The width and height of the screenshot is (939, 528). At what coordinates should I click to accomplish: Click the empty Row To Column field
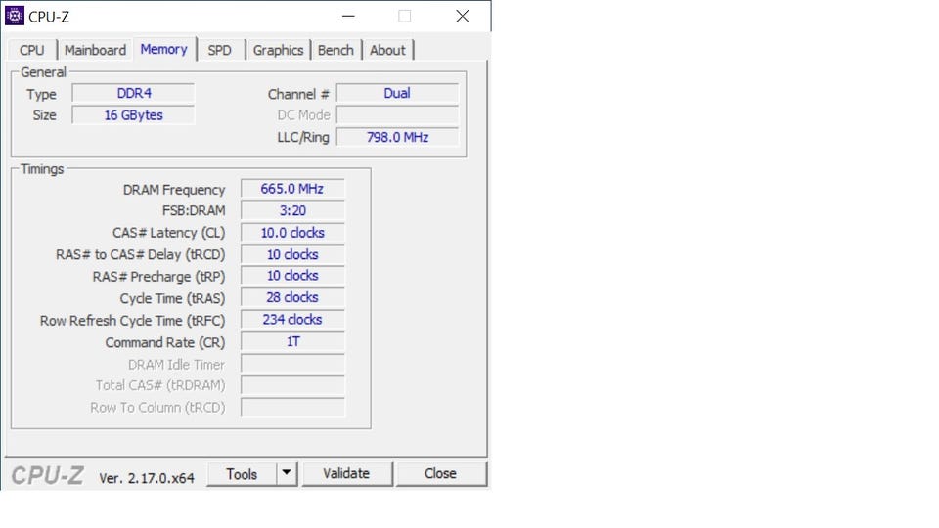292,407
